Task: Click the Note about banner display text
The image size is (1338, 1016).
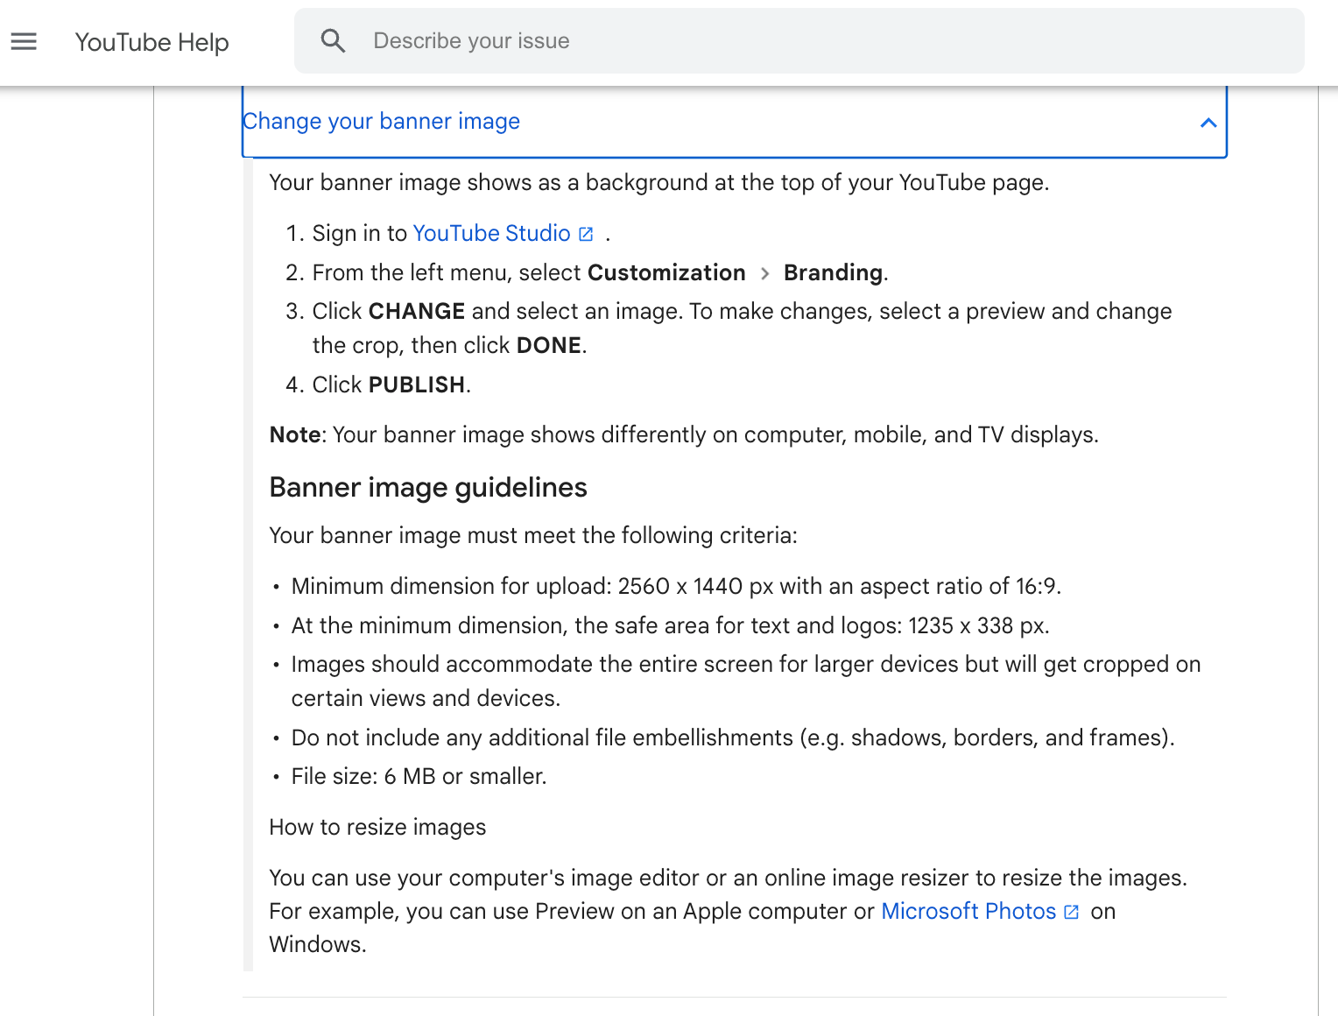Action: pyautogui.click(x=684, y=434)
